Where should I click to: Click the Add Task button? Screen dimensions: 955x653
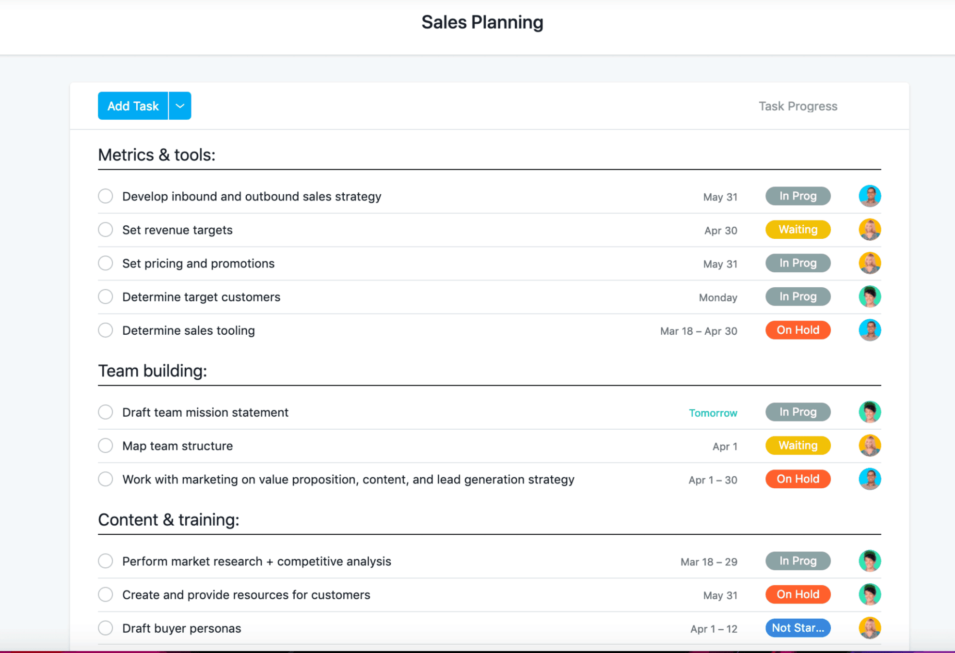coord(132,106)
